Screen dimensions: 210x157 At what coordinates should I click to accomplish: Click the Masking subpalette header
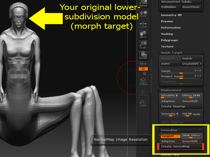pyautogui.click(x=167, y=34)
